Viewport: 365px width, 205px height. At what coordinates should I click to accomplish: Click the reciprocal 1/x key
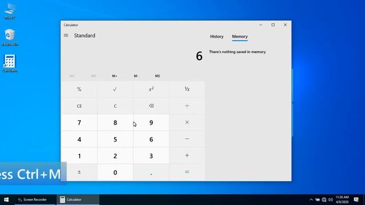(x=187, y=89)
